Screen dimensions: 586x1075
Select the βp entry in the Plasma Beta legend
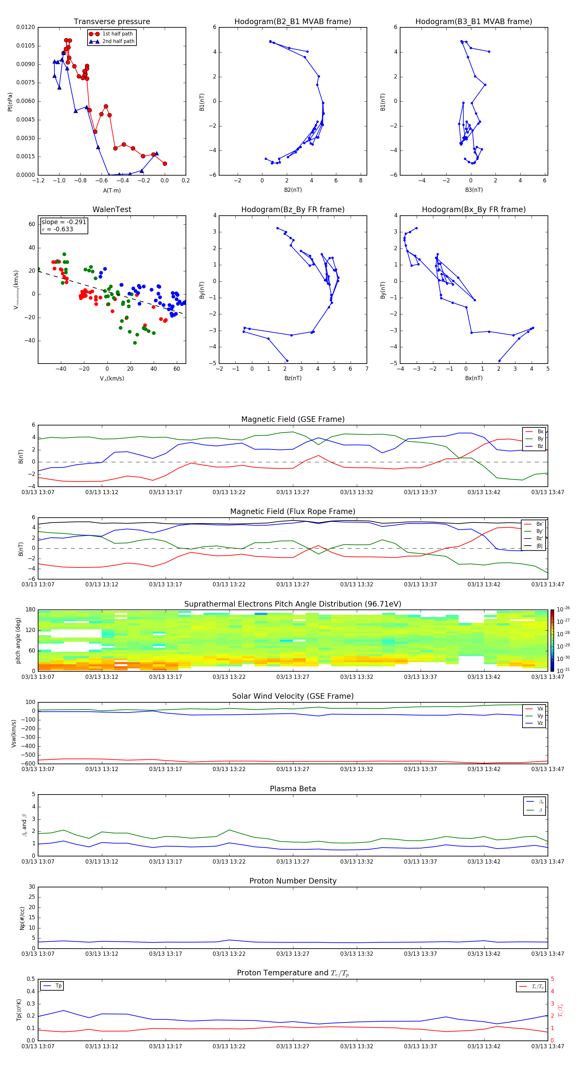[535, 802]
